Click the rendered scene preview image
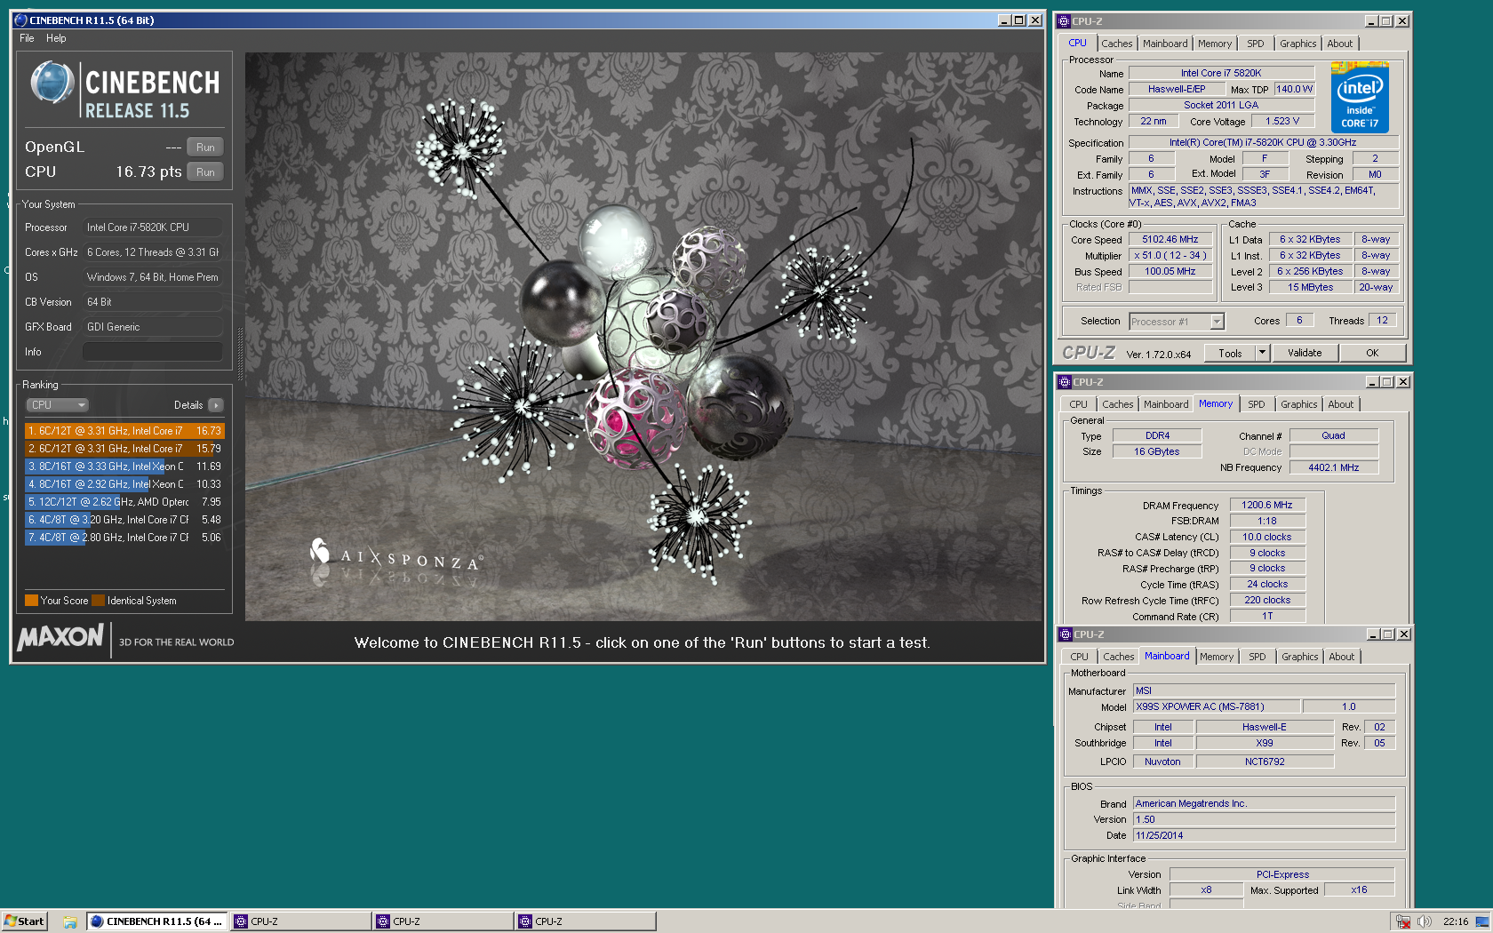Viewport: 1493px width, 933px height. point(643,337)
